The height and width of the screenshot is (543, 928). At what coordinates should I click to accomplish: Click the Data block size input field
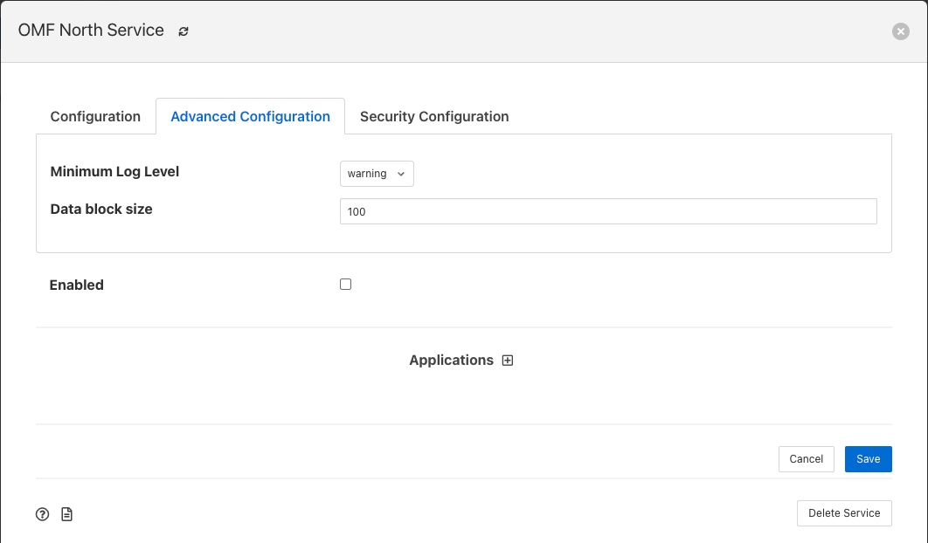coord(607,211)
